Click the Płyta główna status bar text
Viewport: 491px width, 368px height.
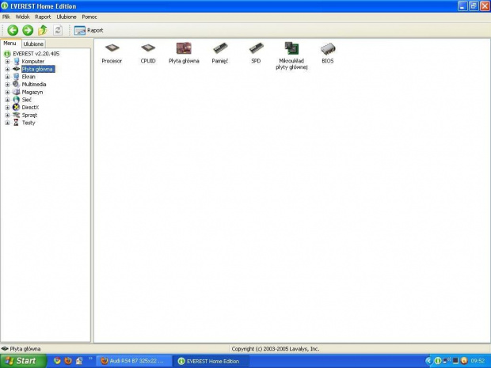point(25,348)
